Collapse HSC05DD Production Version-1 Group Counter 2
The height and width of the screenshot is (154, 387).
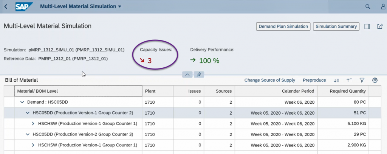[28, 113]
